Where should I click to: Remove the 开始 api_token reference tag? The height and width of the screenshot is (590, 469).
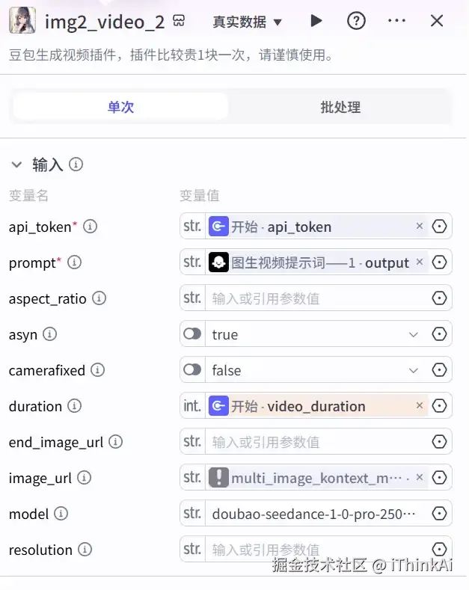tap(419, 226)
